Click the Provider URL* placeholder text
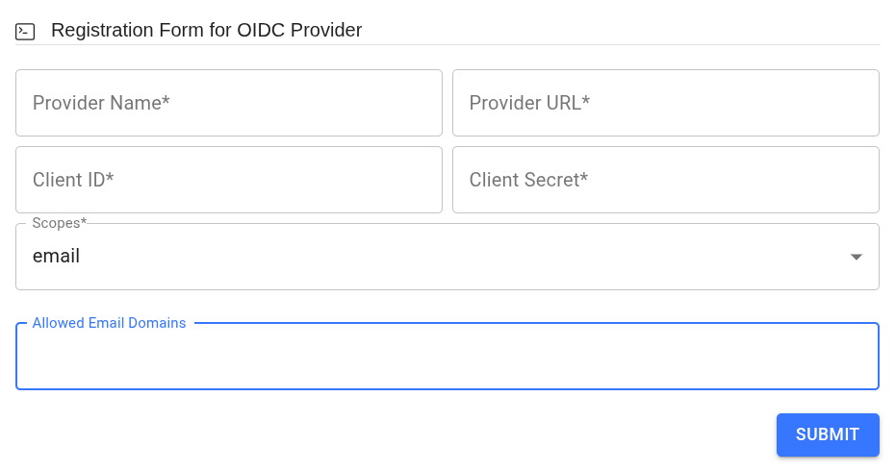The image size is (895, 471). point(529,103)
